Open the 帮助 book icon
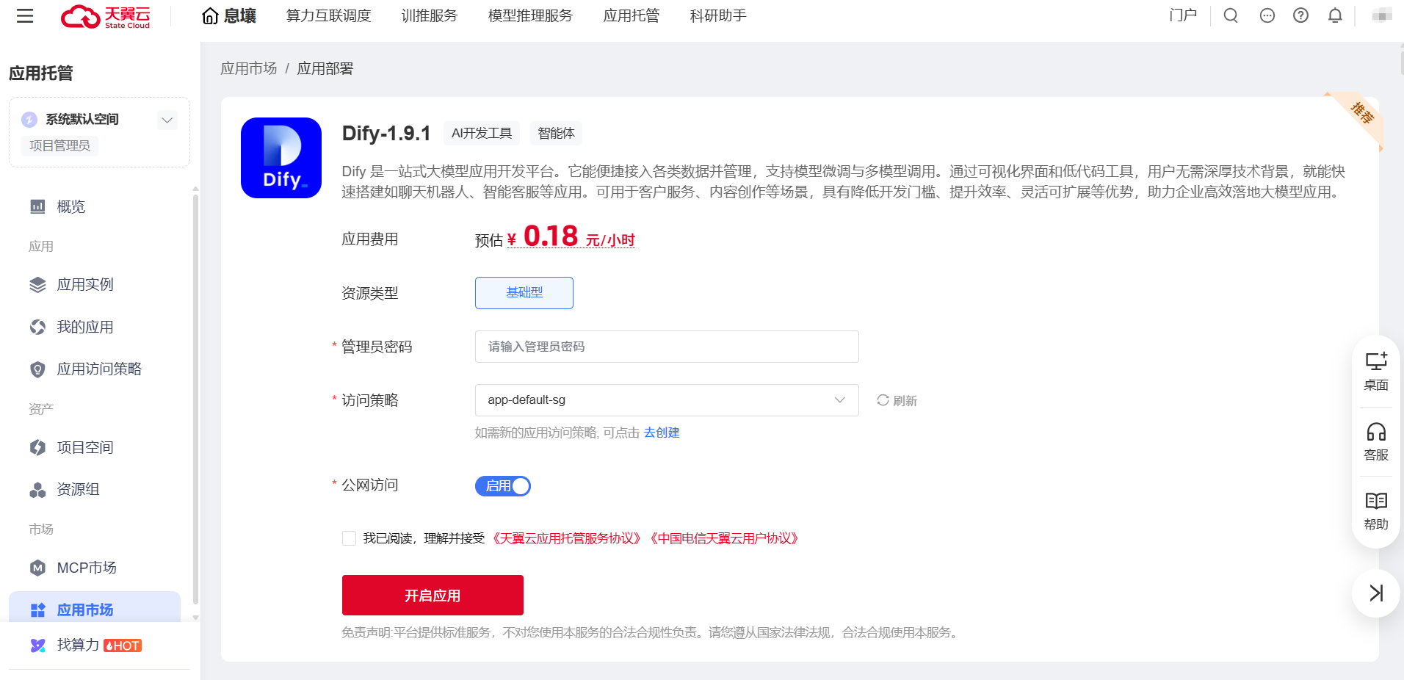 pyautogui.click(x=1376, y=501)
